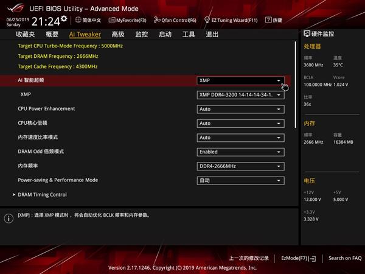
Task: Switch to 概要 tab
Action: 52,35
